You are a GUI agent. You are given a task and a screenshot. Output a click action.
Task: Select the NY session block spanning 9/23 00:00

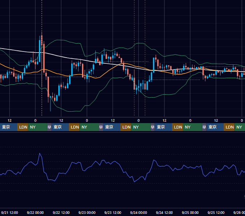click(89, 127)
